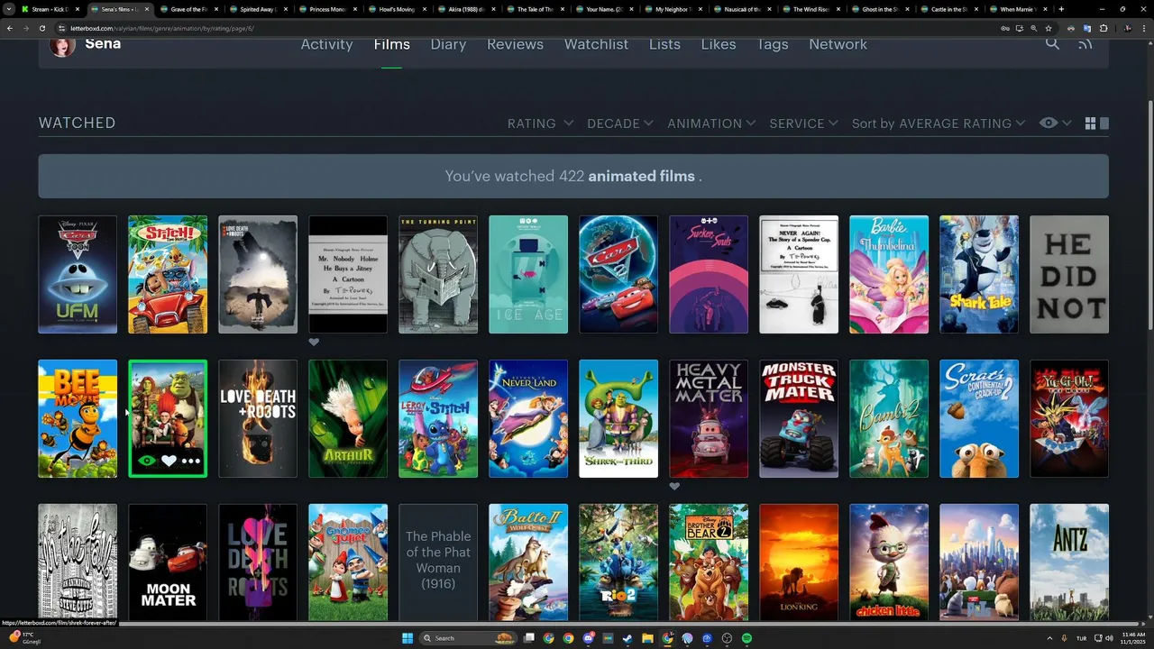
Task: Go back using browser back arrow
Action: tap(10, 28)
